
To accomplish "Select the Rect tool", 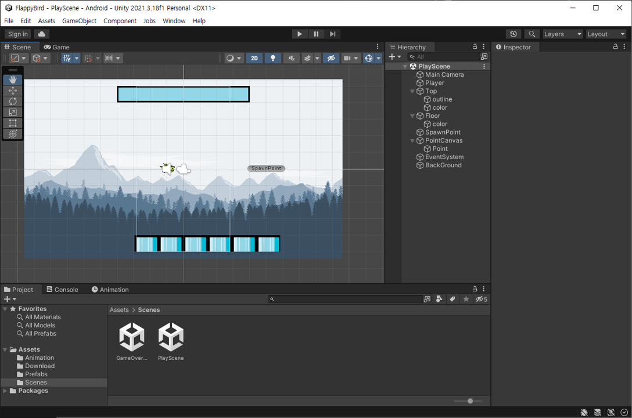I will click(x=13, y=123).
